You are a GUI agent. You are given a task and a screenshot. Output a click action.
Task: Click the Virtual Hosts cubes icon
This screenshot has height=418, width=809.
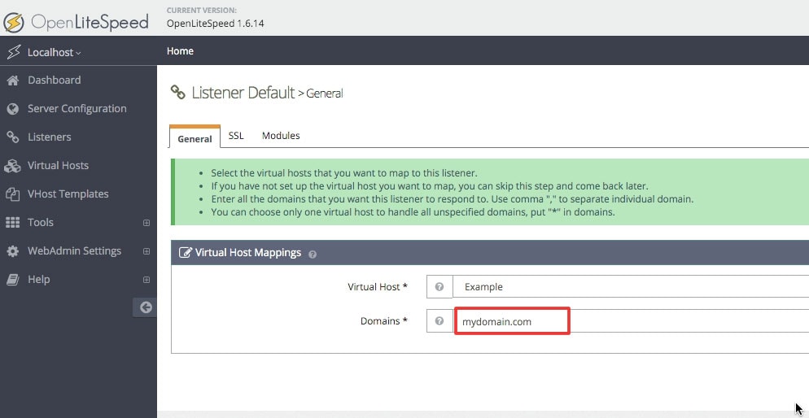(12, 165)
